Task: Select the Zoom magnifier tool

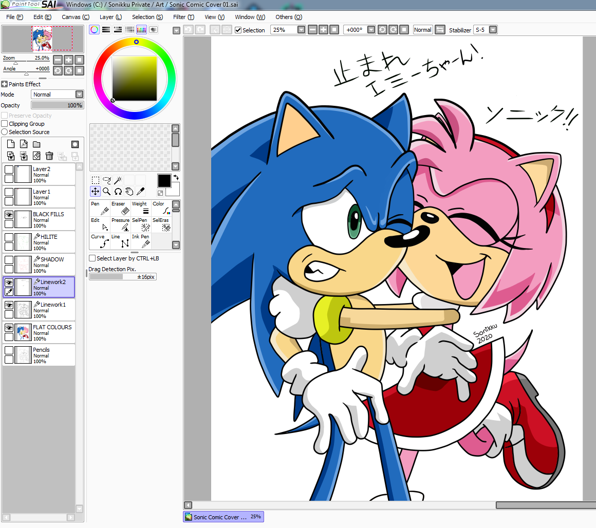Action: (x=107, y=192)
